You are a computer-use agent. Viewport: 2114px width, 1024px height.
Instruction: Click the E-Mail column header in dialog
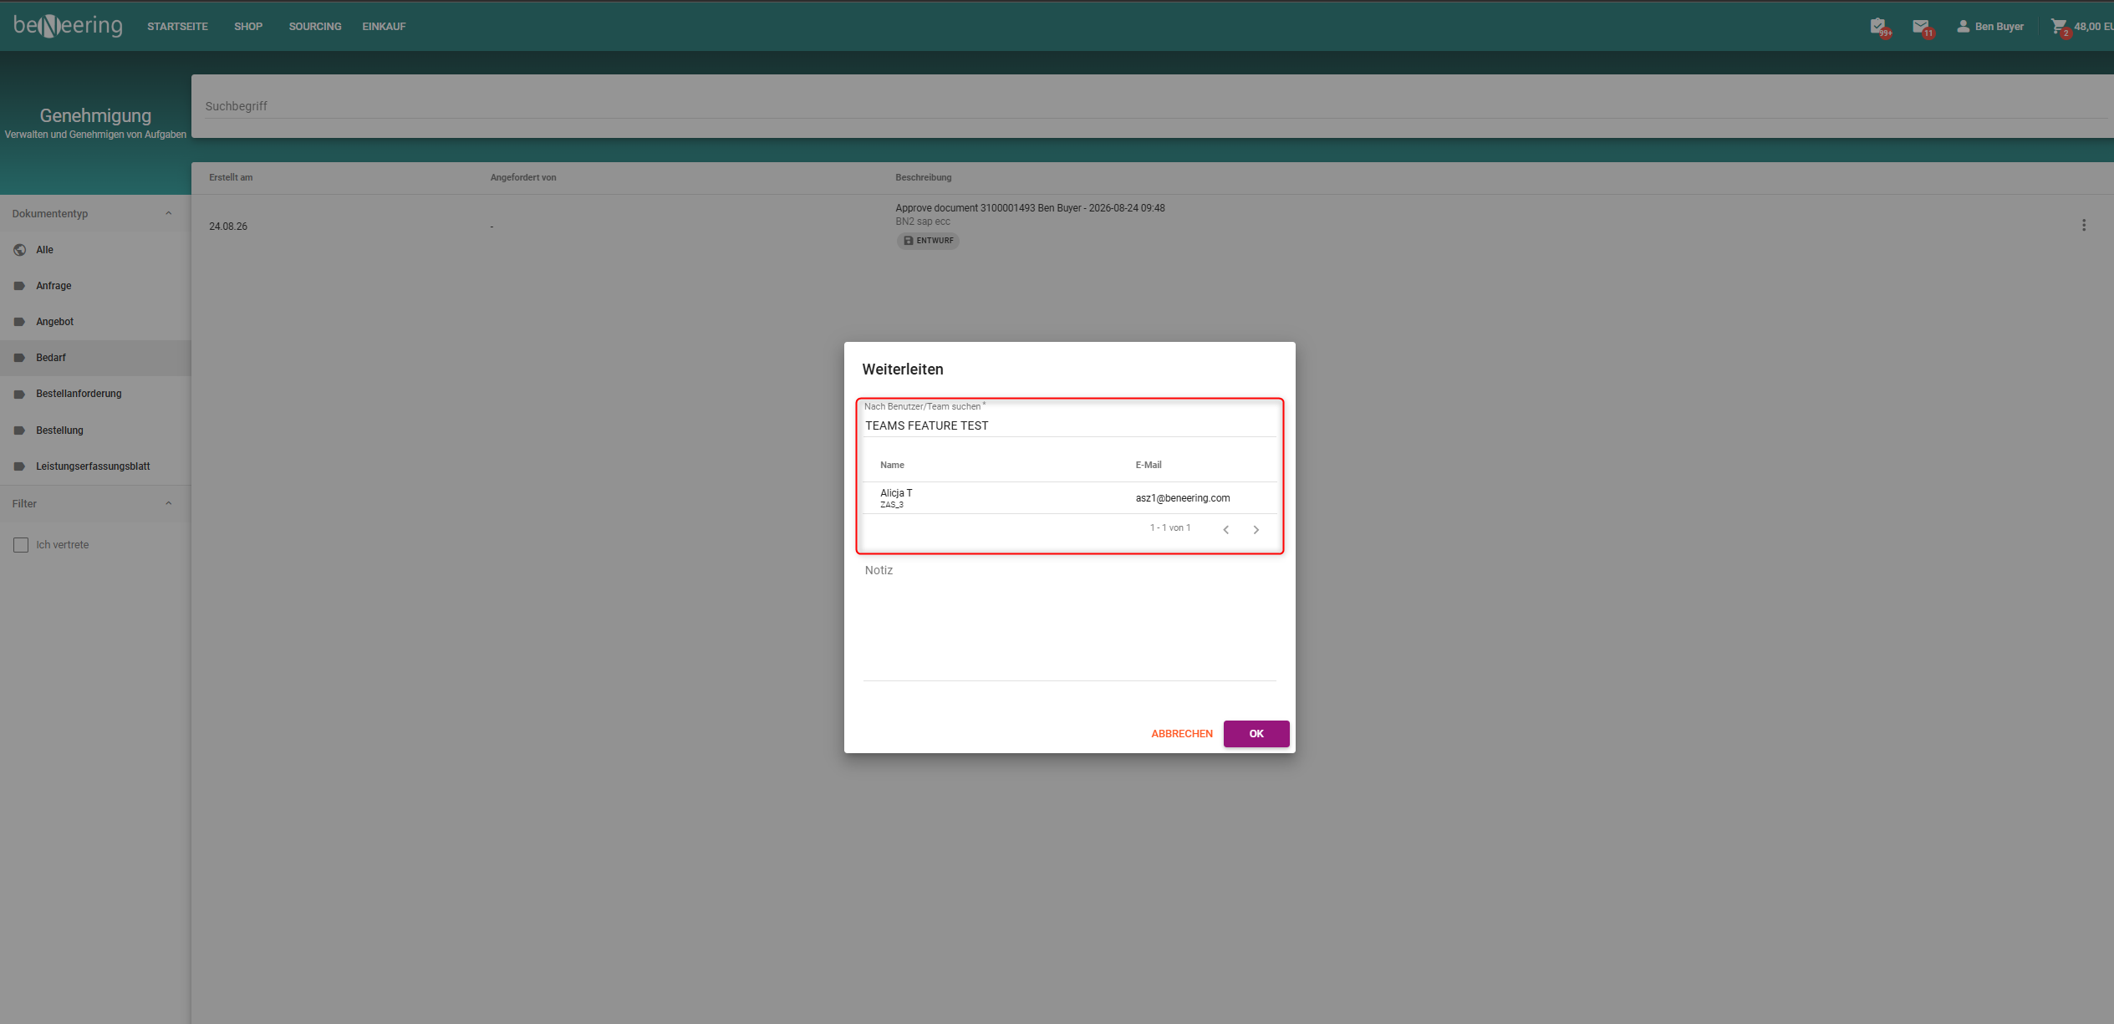1149,465
